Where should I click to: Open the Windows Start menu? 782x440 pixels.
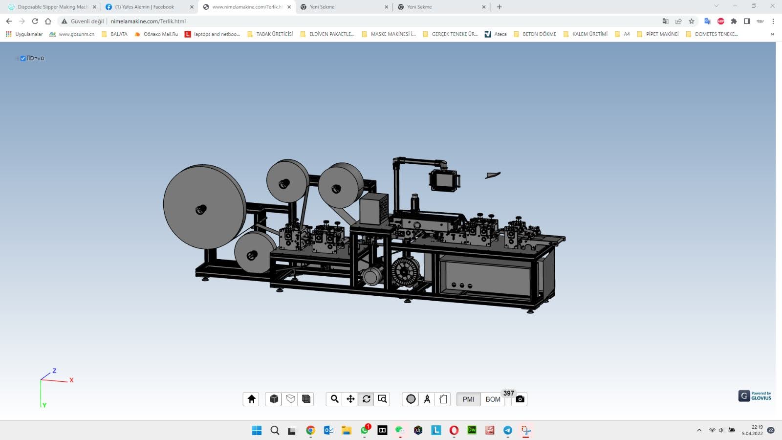click(257, 430)
